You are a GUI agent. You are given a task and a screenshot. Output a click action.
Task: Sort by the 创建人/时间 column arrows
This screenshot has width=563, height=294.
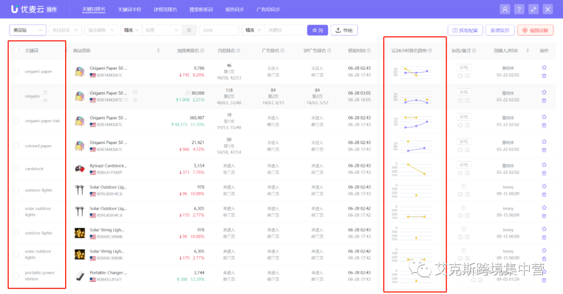click(528, 50)
